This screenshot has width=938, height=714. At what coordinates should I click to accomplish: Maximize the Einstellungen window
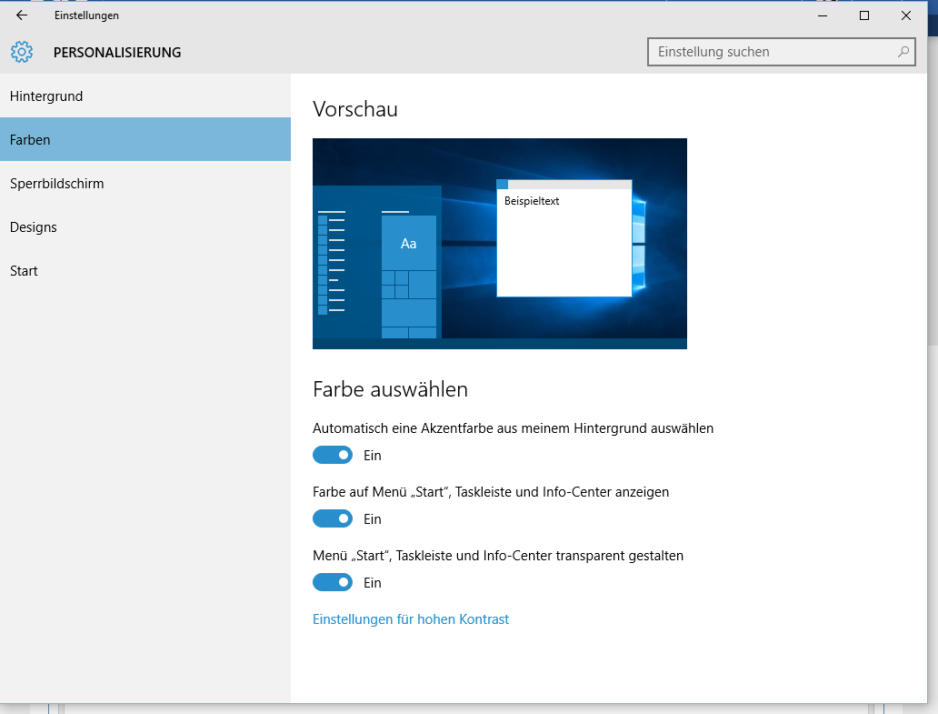[863, 15]
